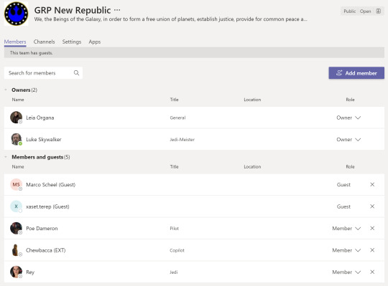
Task: Click the name Luke Skywalker
Action: click(44, 140)
